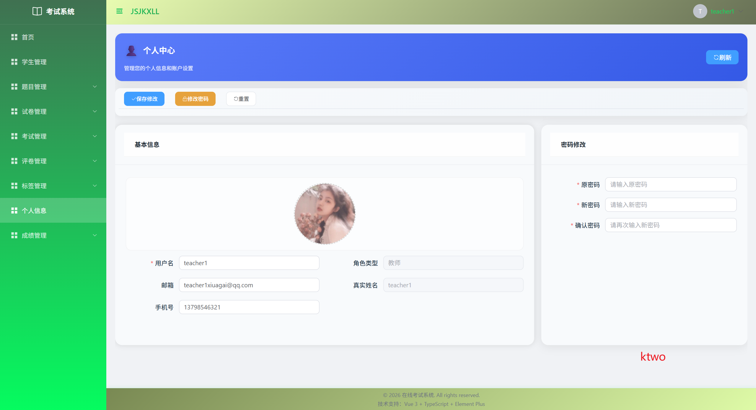The image size is (756, 410).
Task: Focus the 原密码 password input field
Action: (x=671, y=184)
